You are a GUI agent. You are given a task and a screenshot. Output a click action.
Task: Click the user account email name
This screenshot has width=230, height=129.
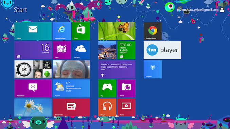point(198,10)
